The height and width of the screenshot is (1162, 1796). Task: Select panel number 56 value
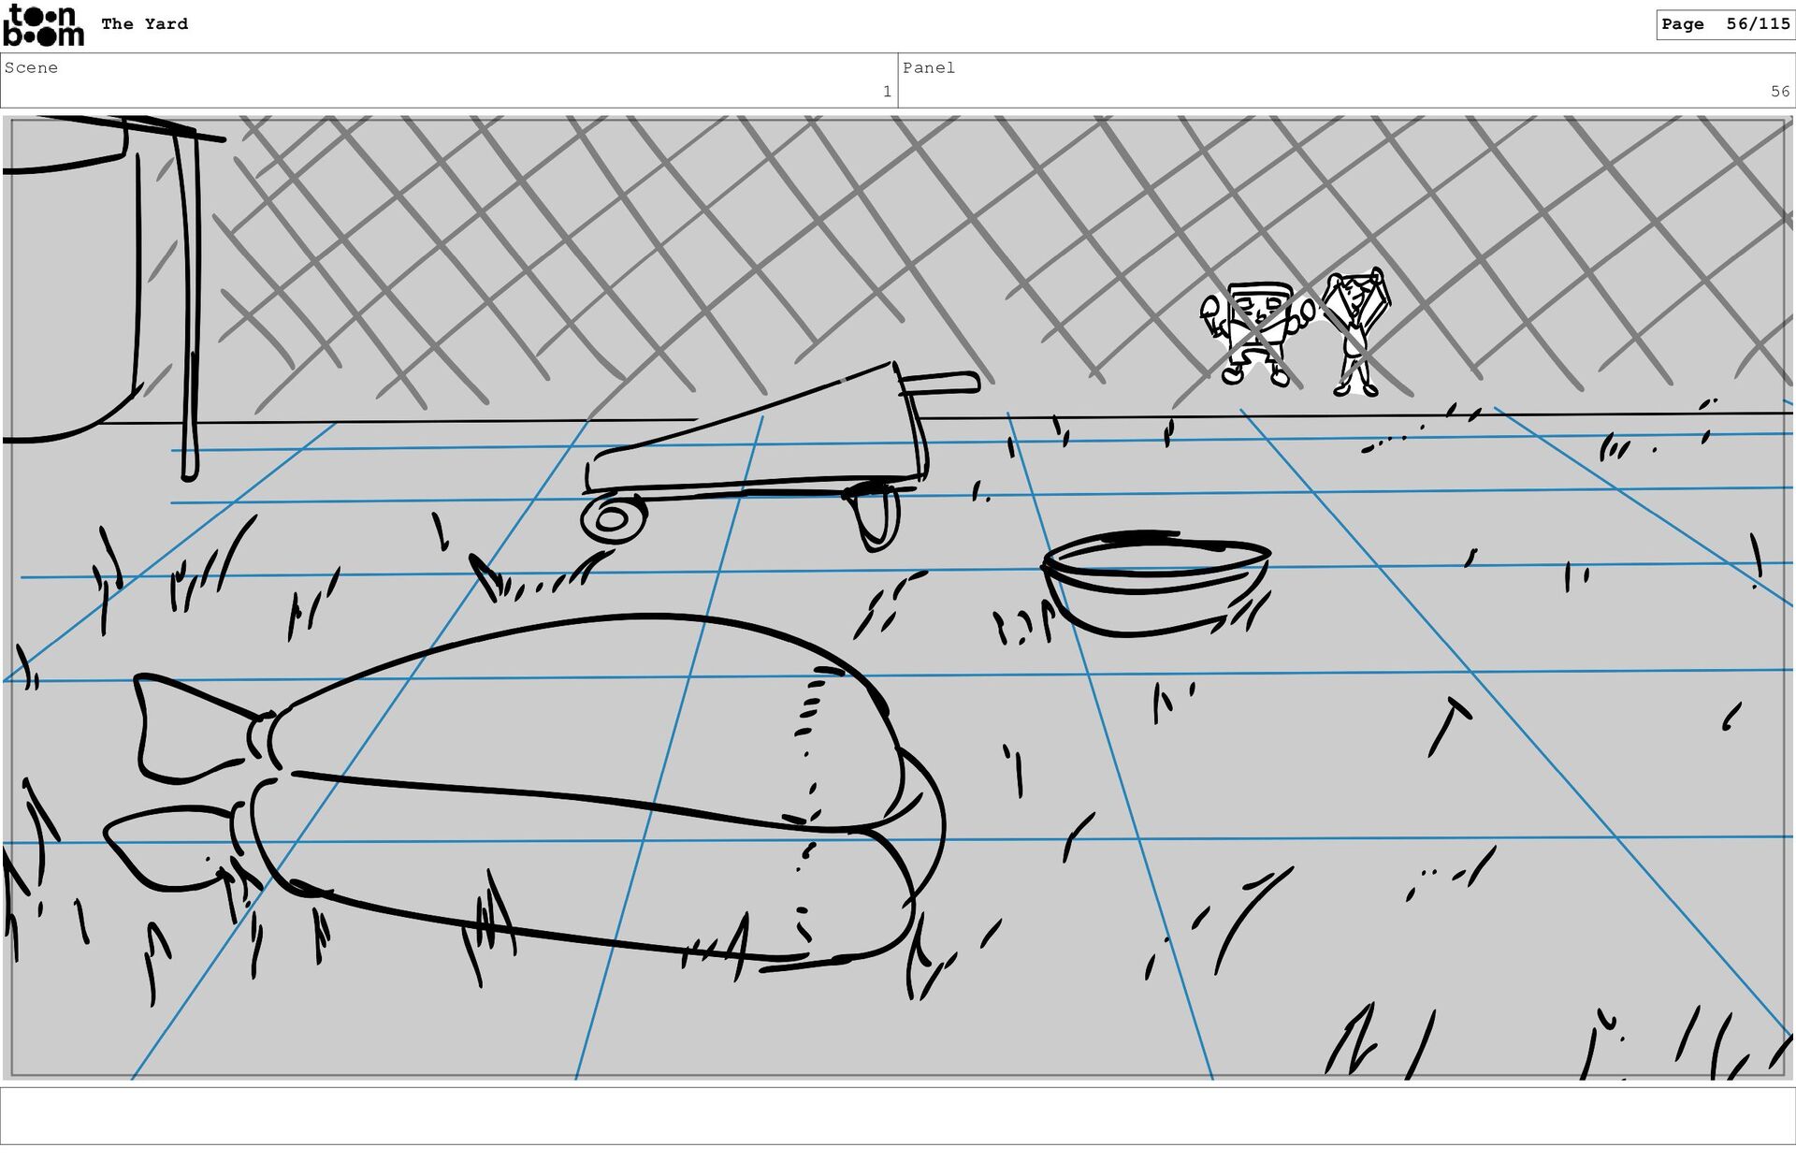1779,92
